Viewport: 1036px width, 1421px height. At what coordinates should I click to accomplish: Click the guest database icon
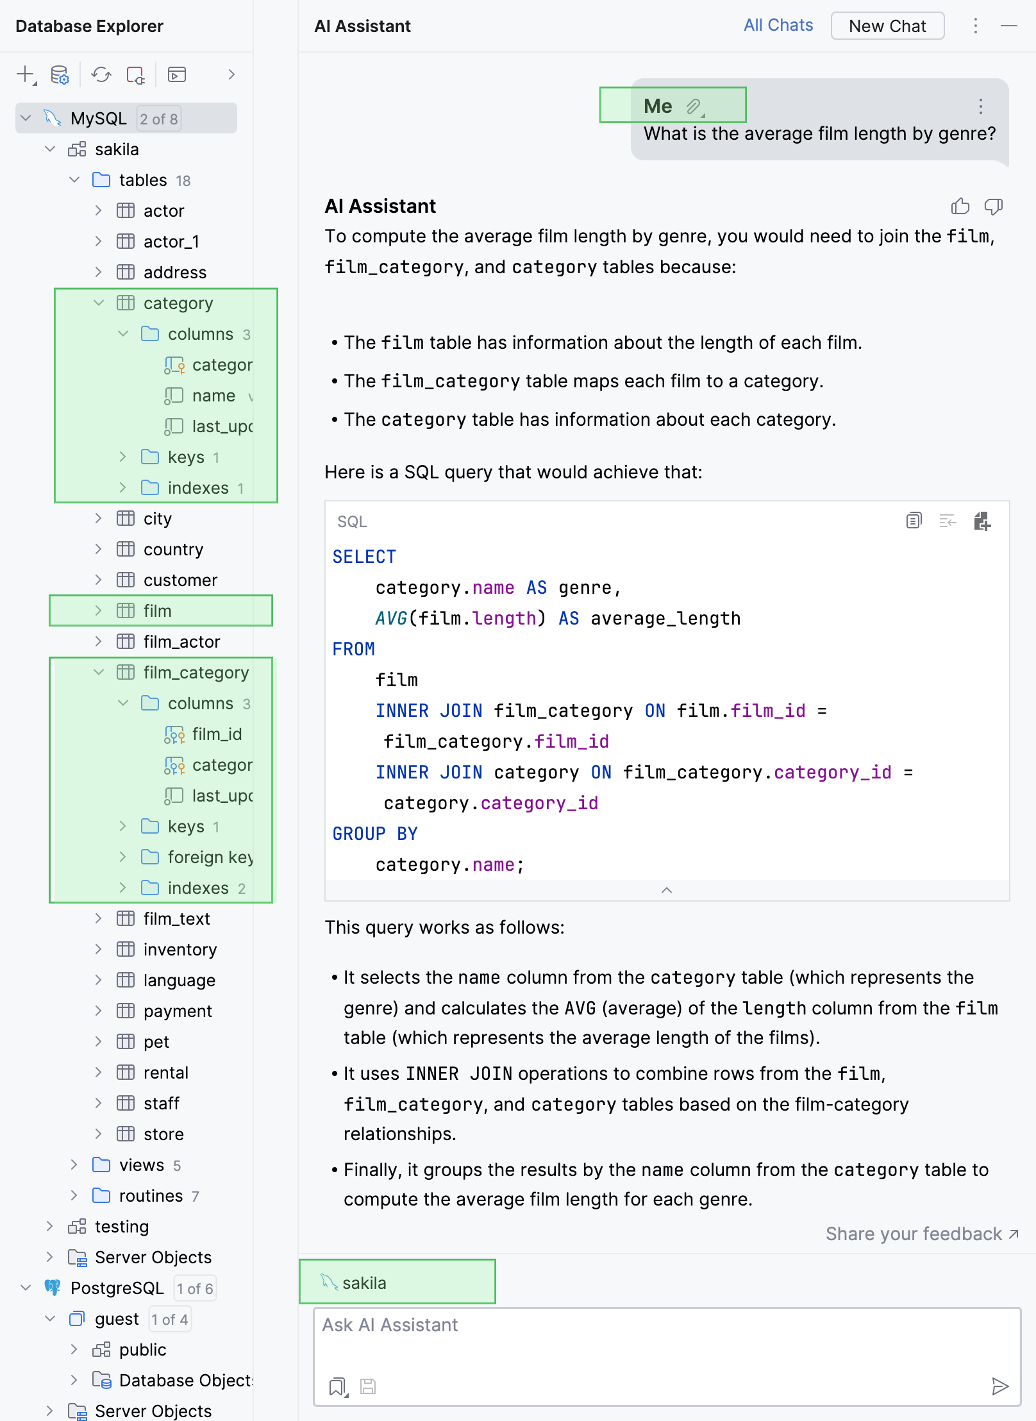click(x=77, y=1319)
